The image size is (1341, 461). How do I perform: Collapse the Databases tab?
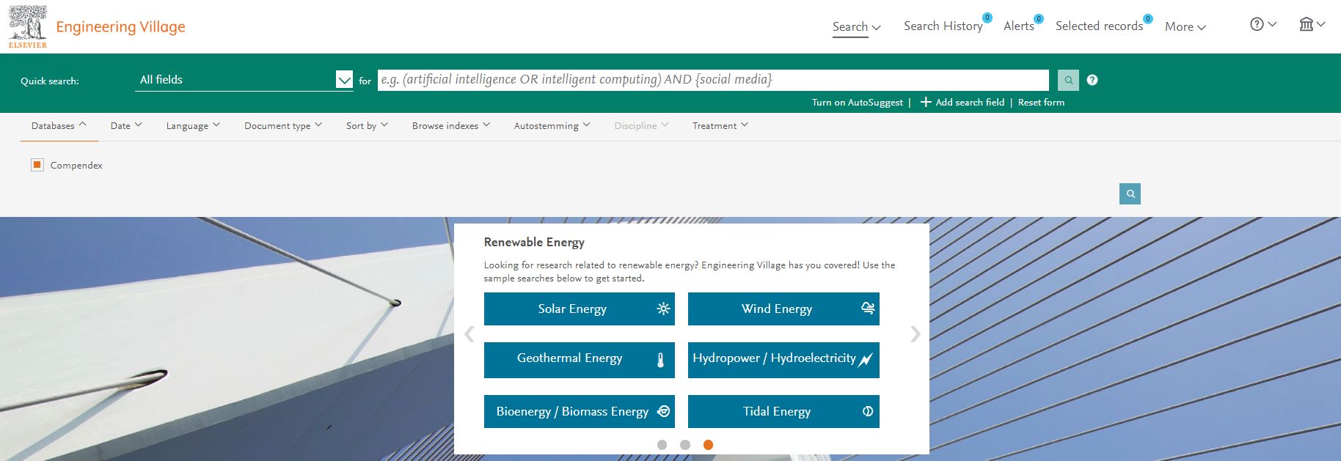(59, 125)
